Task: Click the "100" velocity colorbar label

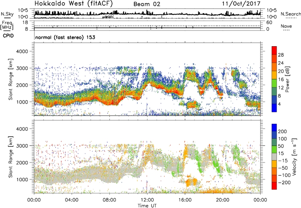Action: pos(283,139)
